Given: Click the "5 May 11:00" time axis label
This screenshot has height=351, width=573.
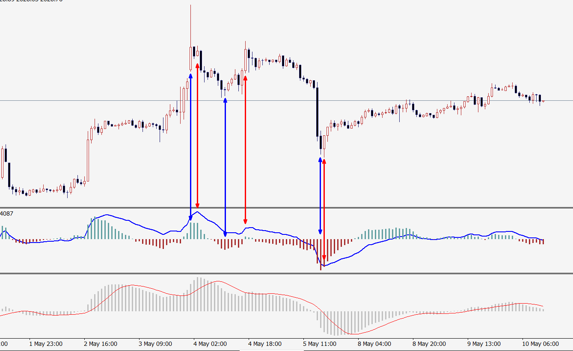Looking at the screenshot, I should 320,344.
